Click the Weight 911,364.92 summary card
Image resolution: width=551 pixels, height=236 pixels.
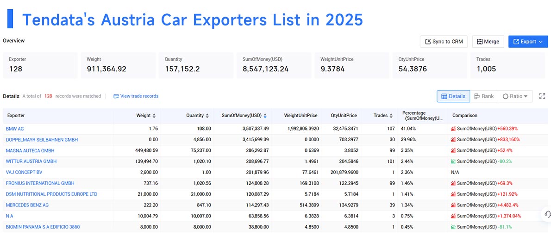(x=118, y=65)
